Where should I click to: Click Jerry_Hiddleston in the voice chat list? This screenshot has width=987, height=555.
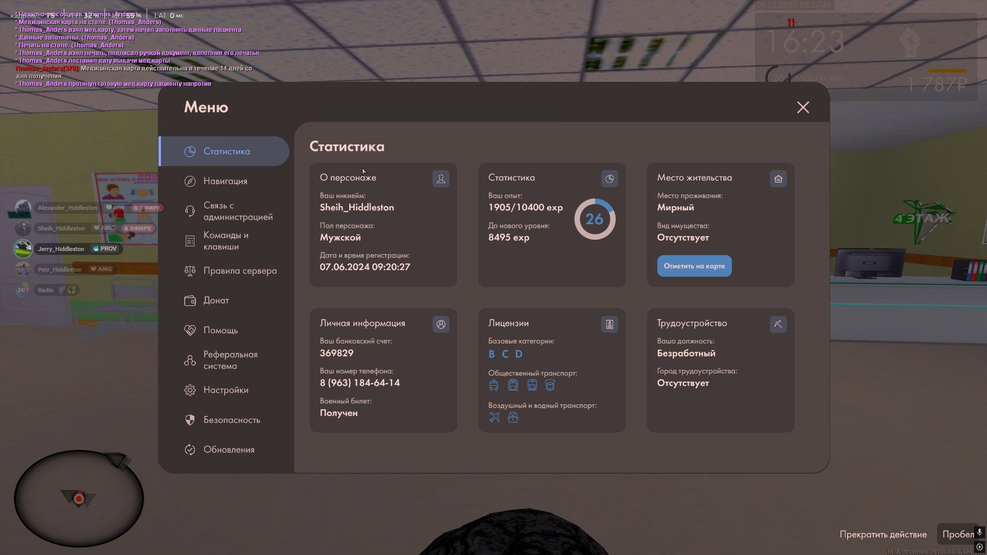point(61,249)
